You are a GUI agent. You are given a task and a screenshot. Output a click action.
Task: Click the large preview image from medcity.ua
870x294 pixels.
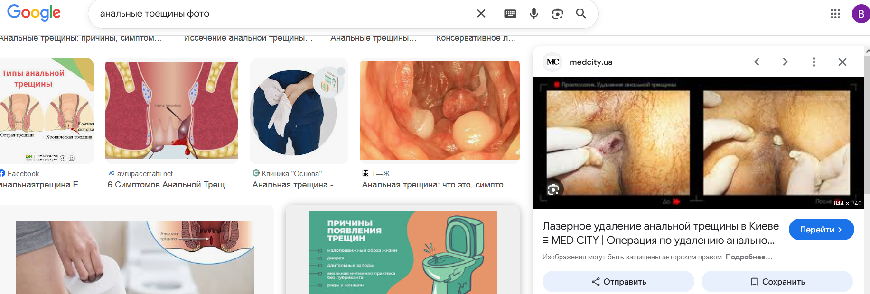[698, 143]
